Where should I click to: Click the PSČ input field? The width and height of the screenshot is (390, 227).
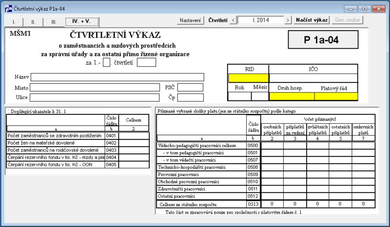coord(190,88)
